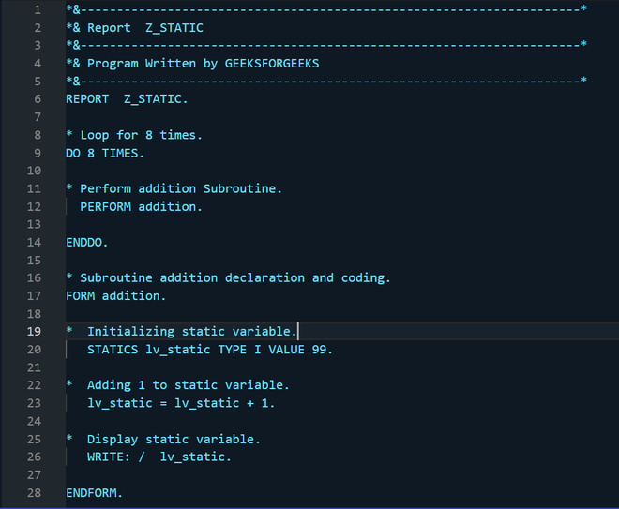Image resolution: width=619 pixels, height=509 pixels.
Task: Click line number 6 in the gutter
Action: (x=36, y=98)
